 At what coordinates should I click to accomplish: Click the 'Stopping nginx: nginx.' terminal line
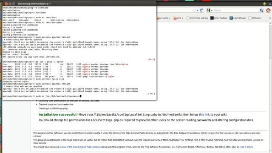tap(16, 81)
